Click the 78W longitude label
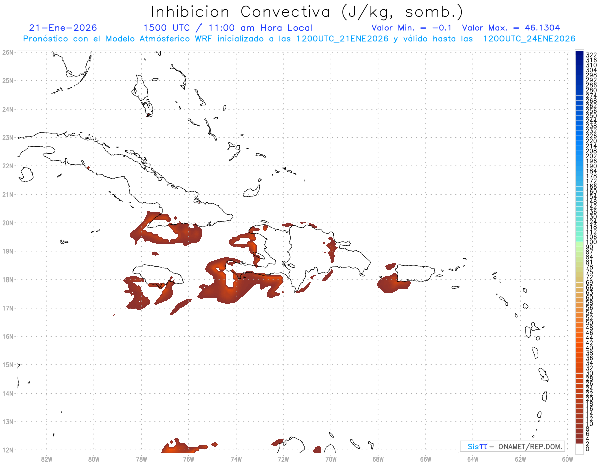Viewport: 603px width, 466px height. click(141, 458)
